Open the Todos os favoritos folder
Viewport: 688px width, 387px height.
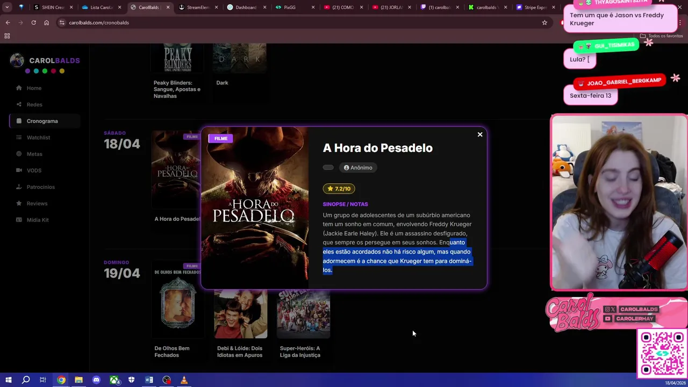tap(661, 36)
